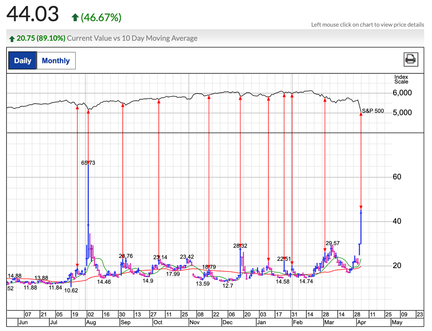Click the 46.67% percentage change text
Image resolution: width=432 pixels, height=331 pixels.
(101, 17)
